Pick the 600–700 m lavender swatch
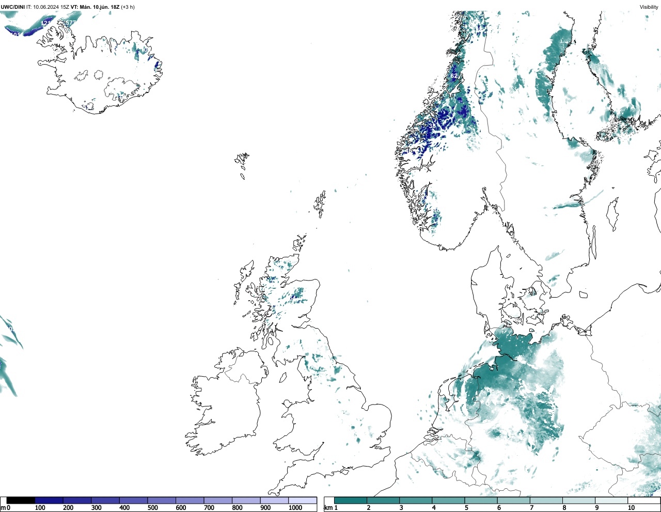 coord(190,500)
